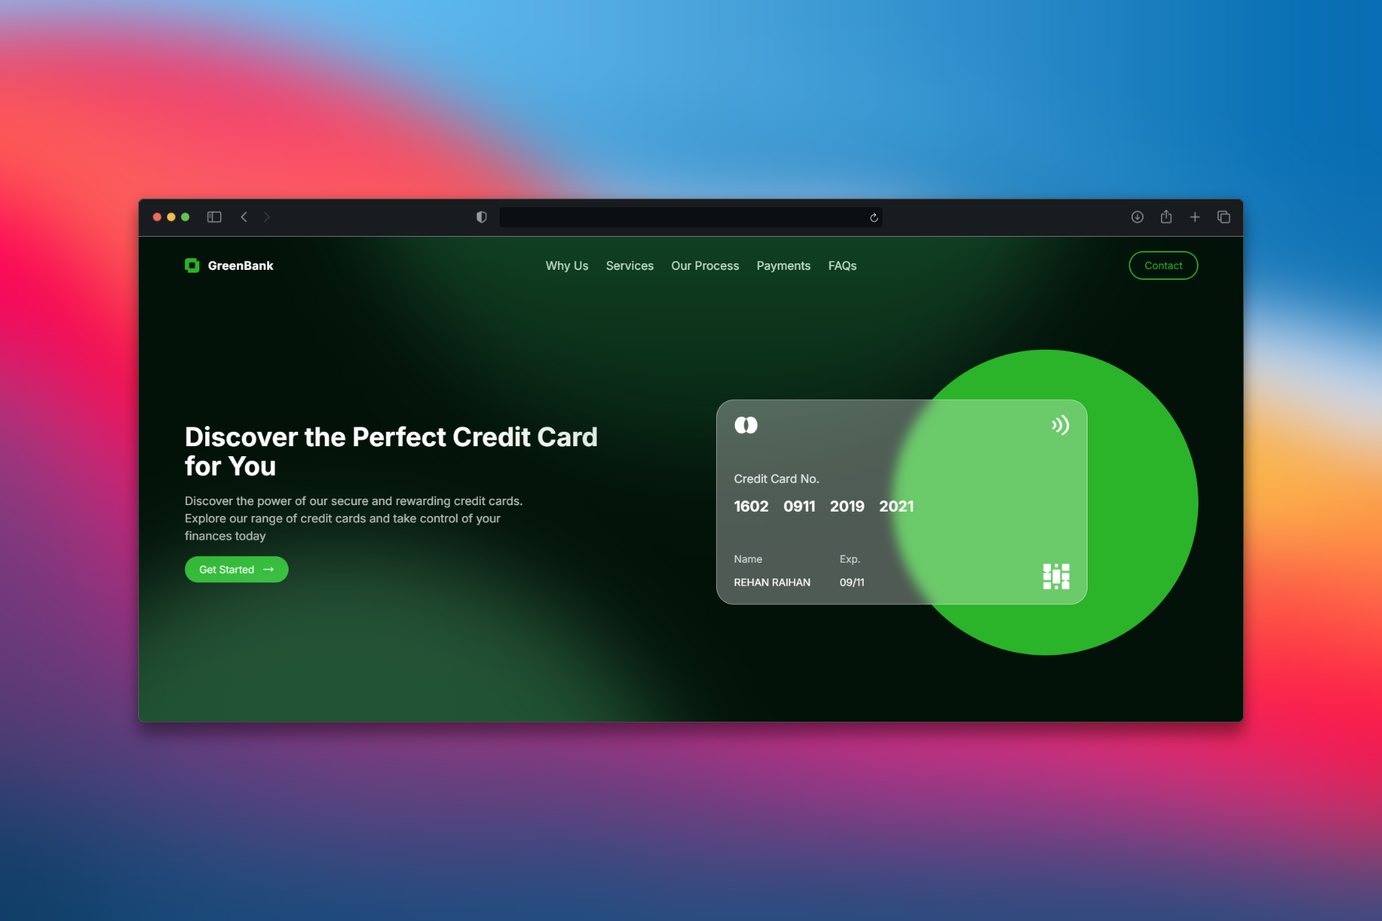Click the Payments navigation tab
The width and height of the screenshot is (1382, 921).
(784, 266)
